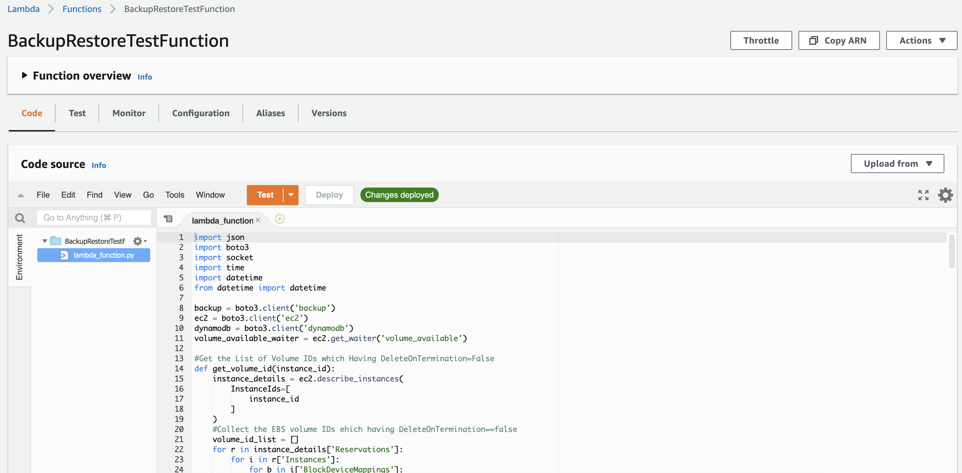Open the Find menu
962x473 pixels.
[x=94, y=195]
